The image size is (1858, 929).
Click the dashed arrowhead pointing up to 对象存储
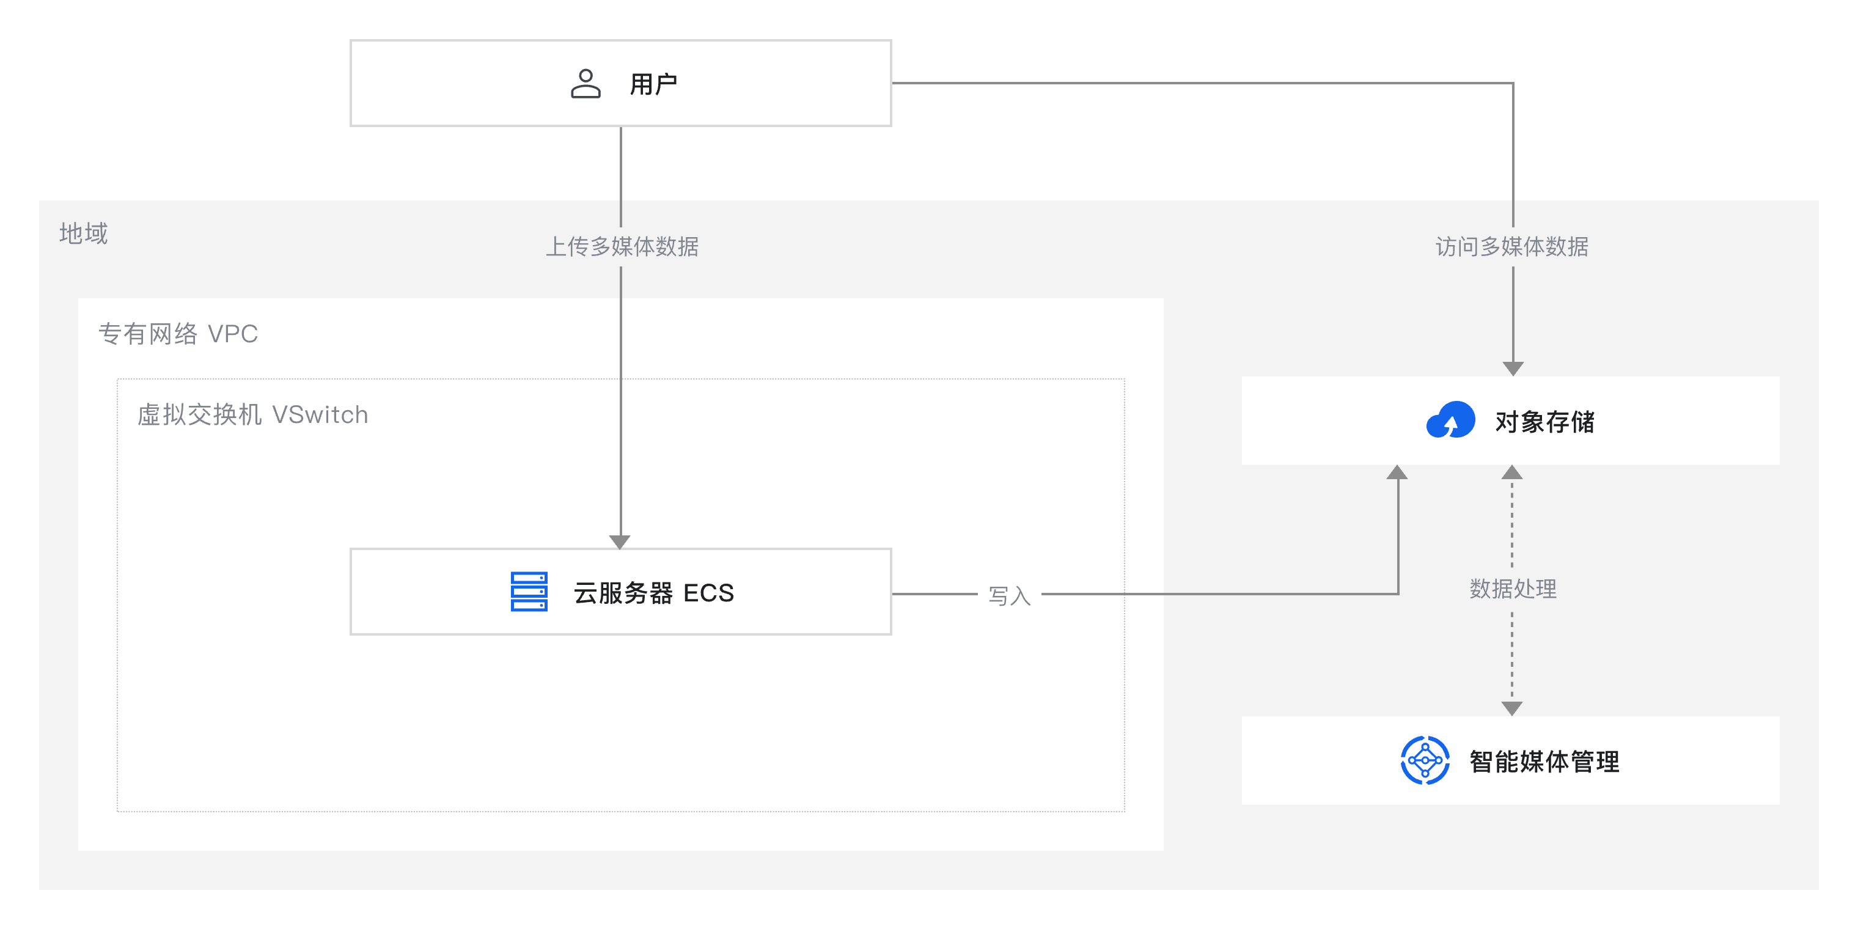[1512, 473]
